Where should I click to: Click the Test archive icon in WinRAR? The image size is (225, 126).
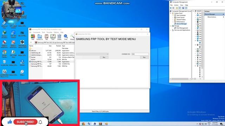click(x=46, y=37)
